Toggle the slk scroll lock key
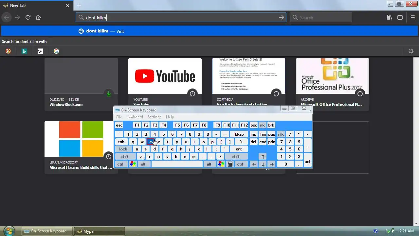419x236 pixels. pyautogui.click(x=262, y=125)
